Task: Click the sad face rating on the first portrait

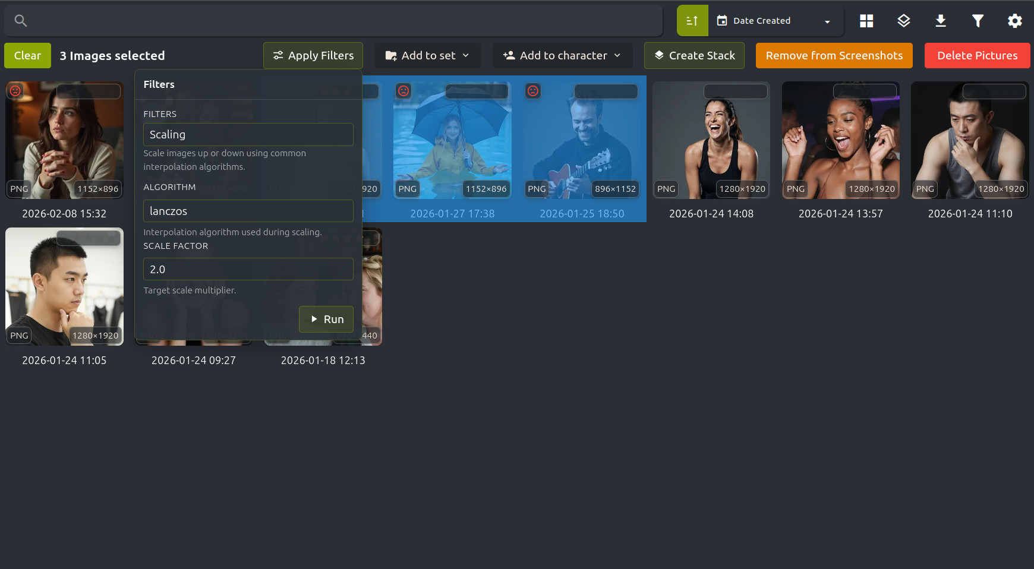Action: click(x=15, y=91)
